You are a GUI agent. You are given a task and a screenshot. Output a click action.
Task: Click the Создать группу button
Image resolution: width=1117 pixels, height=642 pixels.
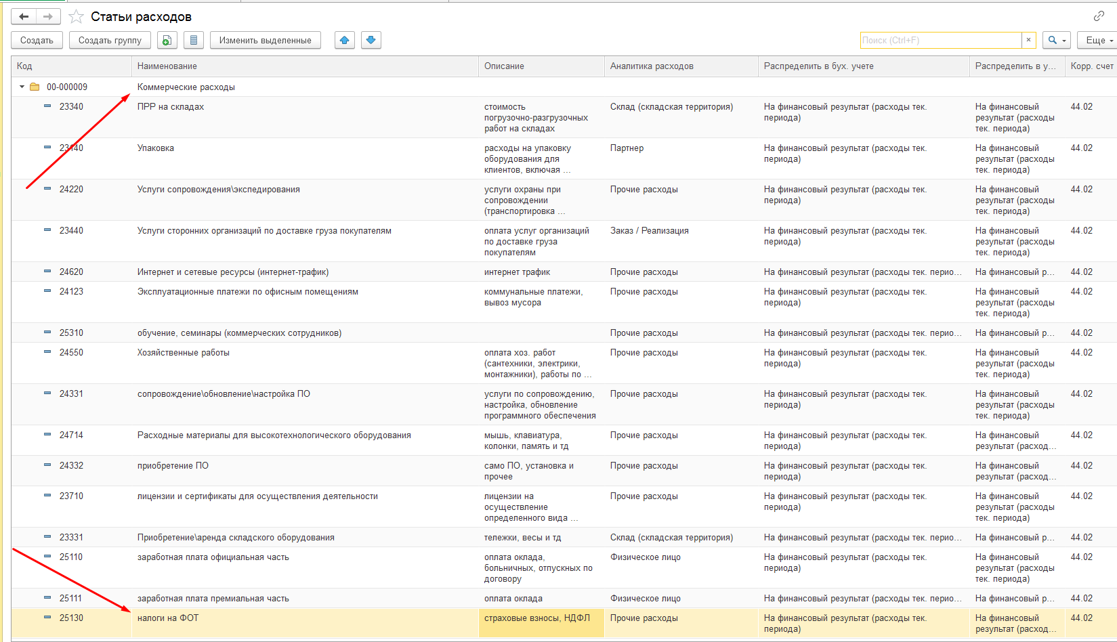(x=110, y=41)
